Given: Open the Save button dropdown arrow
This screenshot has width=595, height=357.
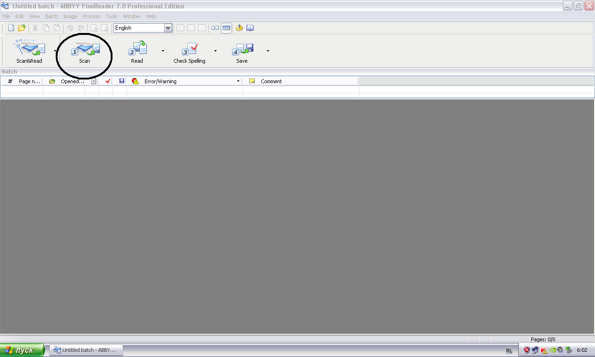Looking at the screenshot, I should tap(268, 51).
